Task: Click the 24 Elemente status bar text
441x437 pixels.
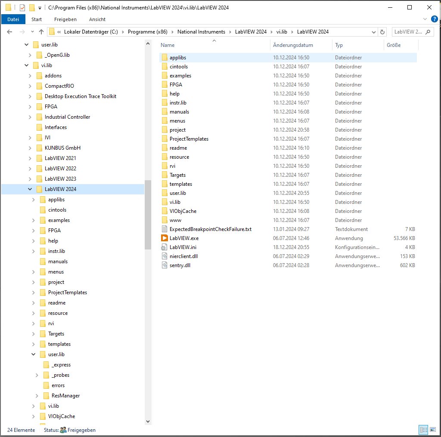Action: pos(21,430)
